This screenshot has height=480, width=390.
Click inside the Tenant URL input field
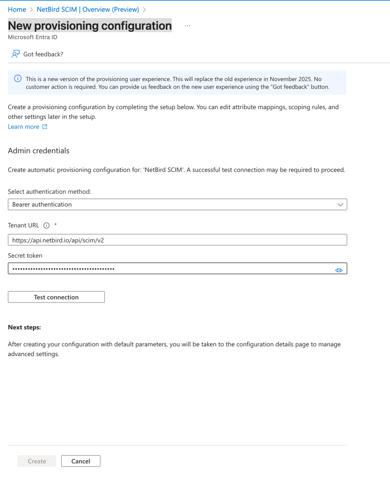click(178, 240)
